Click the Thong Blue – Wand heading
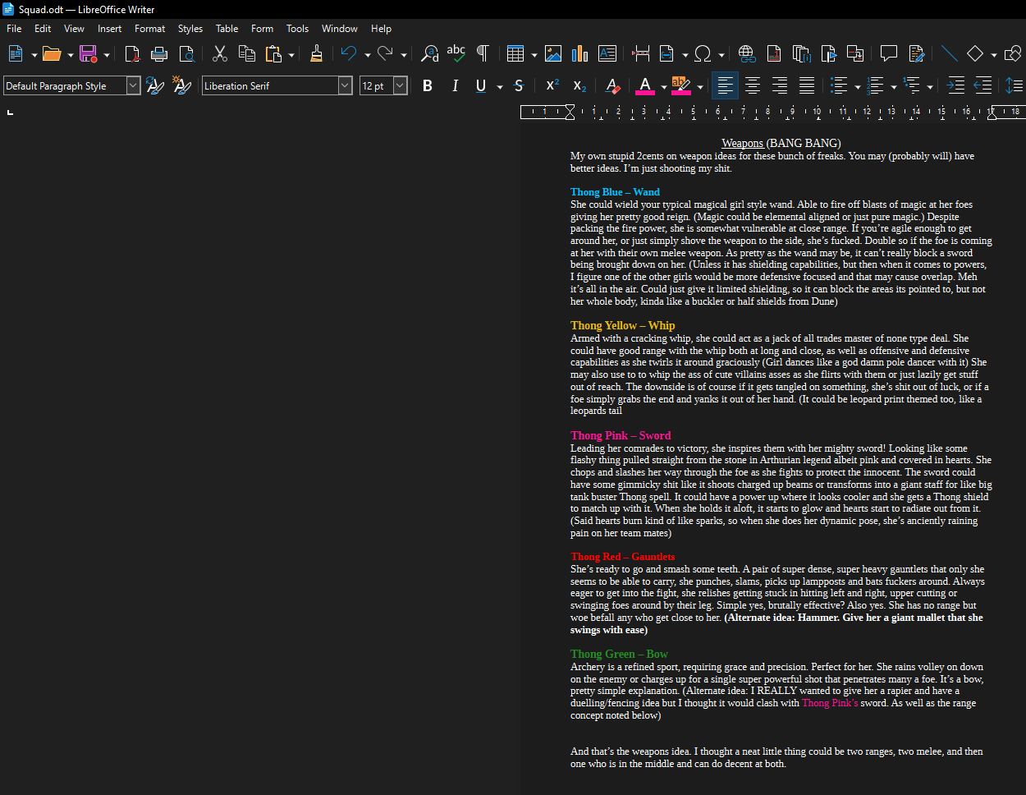The width and height of the screenshot is (1026, 795). 615,192
